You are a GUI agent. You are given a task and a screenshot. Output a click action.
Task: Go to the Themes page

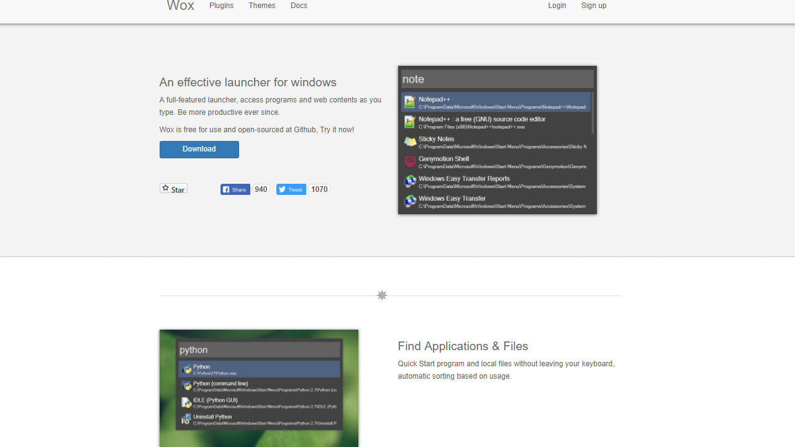[x=261, y=6]
